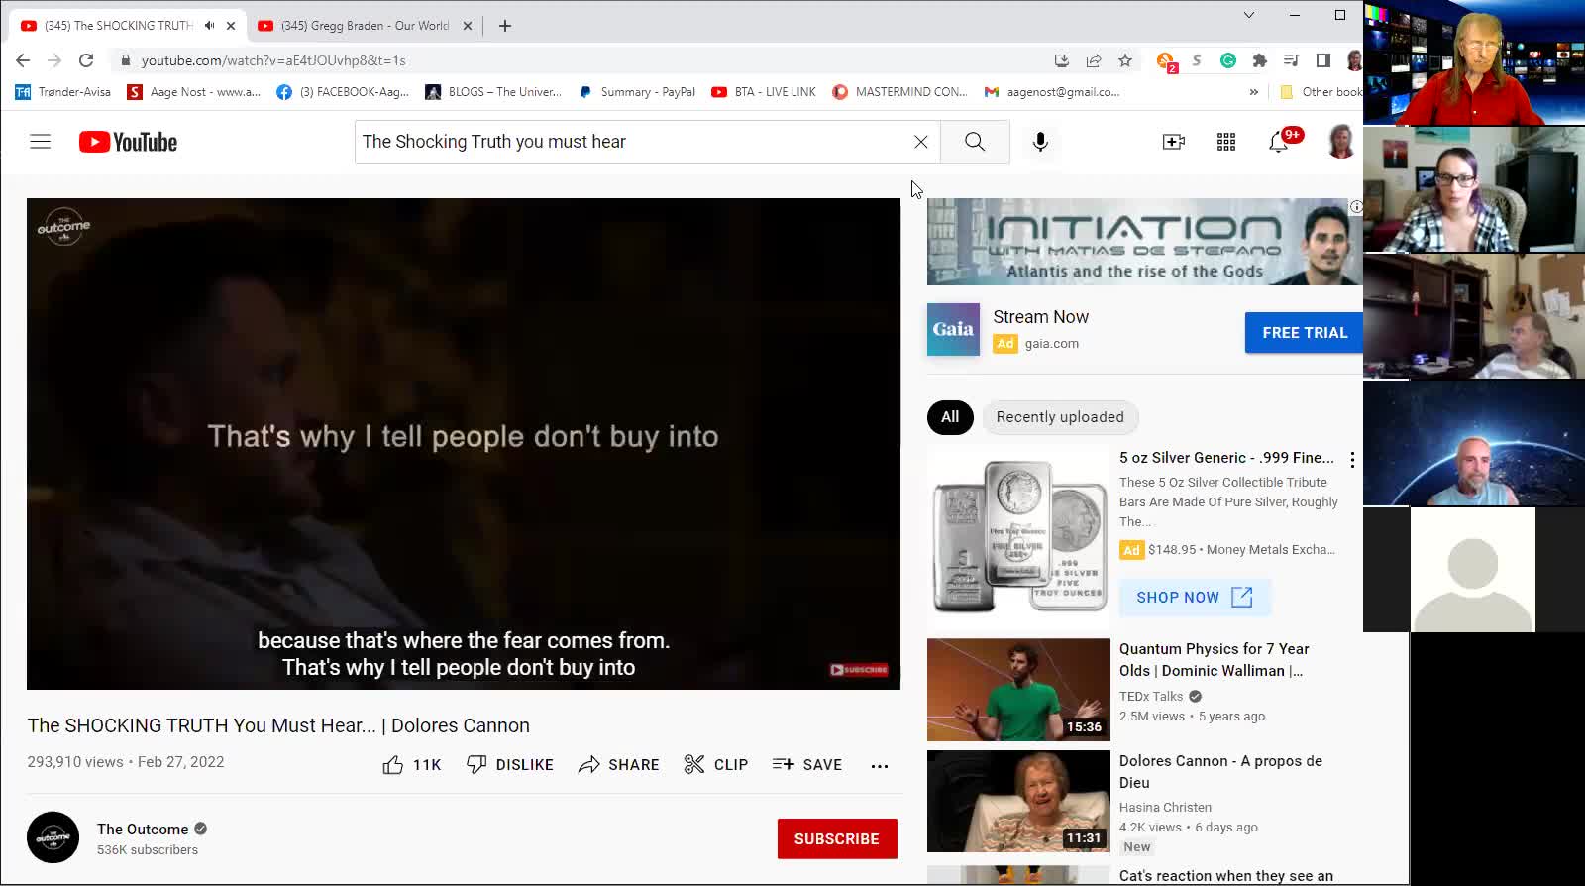
Task: Toggle the browser side panel
Action: point(1322,60)
